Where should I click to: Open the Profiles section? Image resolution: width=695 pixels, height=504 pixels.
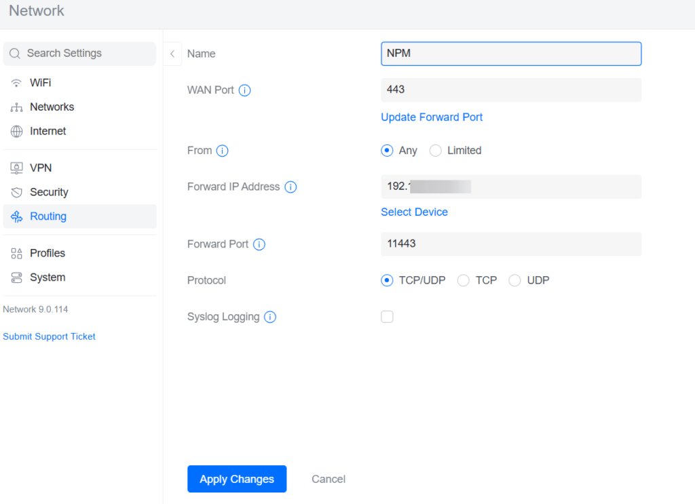point(47,253)
